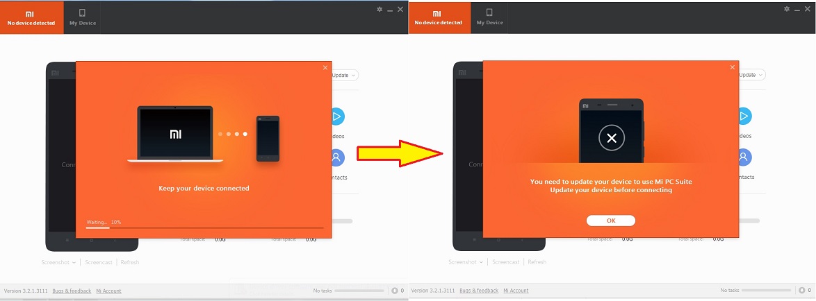Close the 'Keep your device connected' dialog
This screenshot has width=816, height=301.
[x=325, y=67]
